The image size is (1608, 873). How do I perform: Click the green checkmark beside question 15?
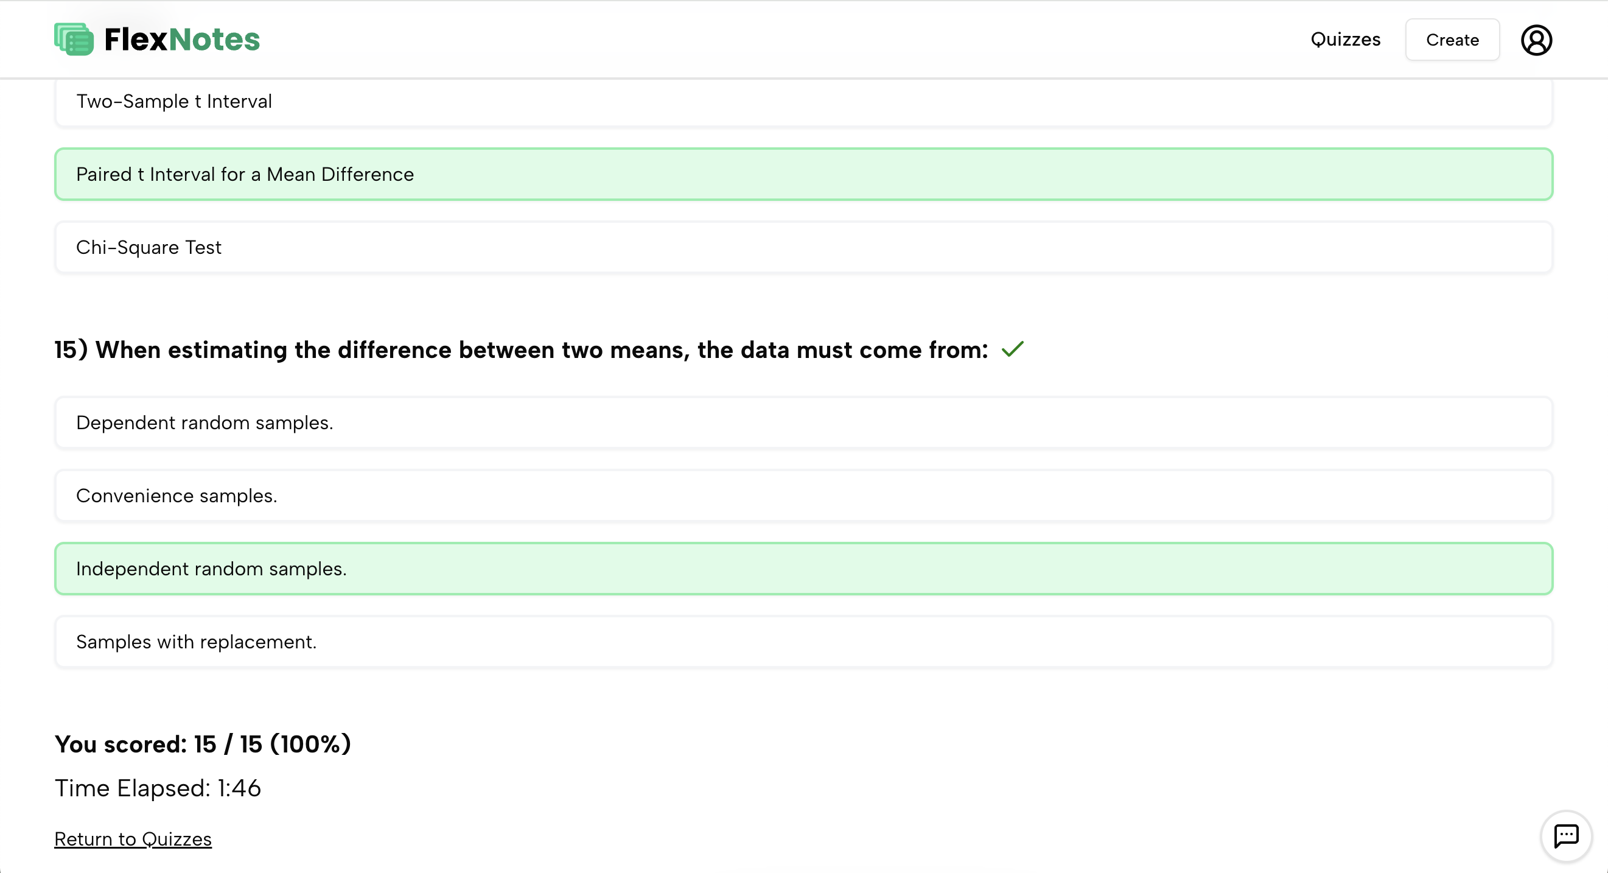point(1012,349)
